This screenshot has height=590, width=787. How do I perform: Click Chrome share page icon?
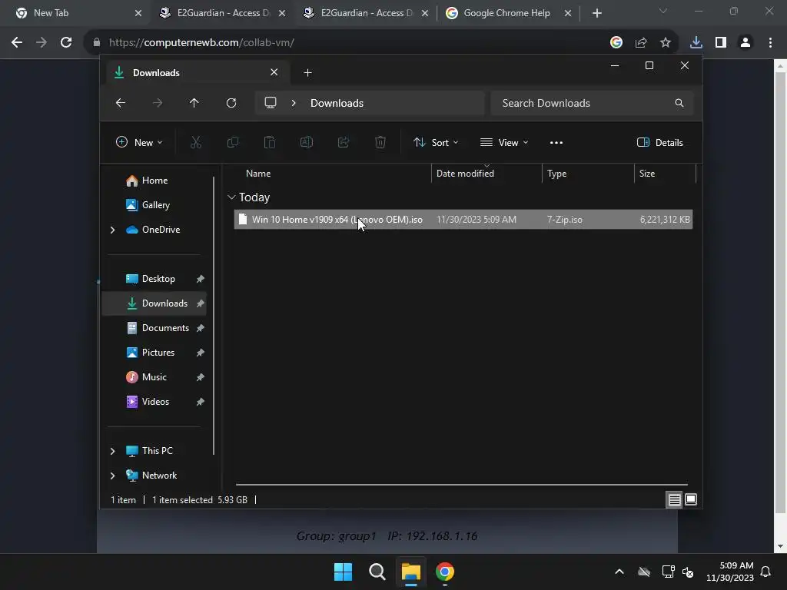[641, 43]
